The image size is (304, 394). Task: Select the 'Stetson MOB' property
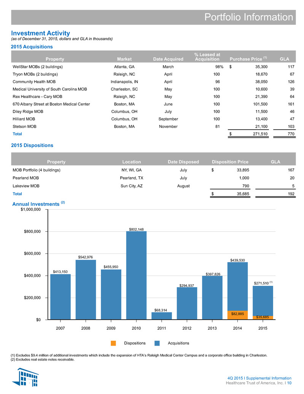coord(25,127)
